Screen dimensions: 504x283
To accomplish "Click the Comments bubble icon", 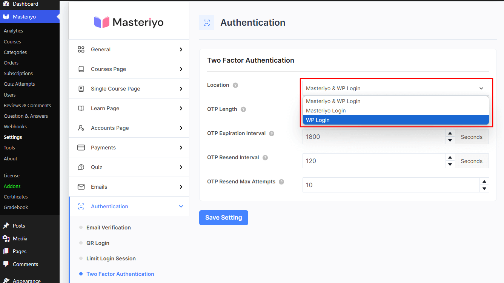I will point(6,264).
